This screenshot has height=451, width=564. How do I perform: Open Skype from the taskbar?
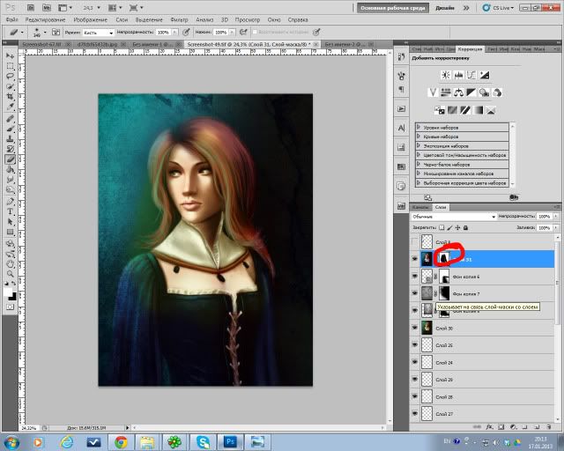click(204, 442)
